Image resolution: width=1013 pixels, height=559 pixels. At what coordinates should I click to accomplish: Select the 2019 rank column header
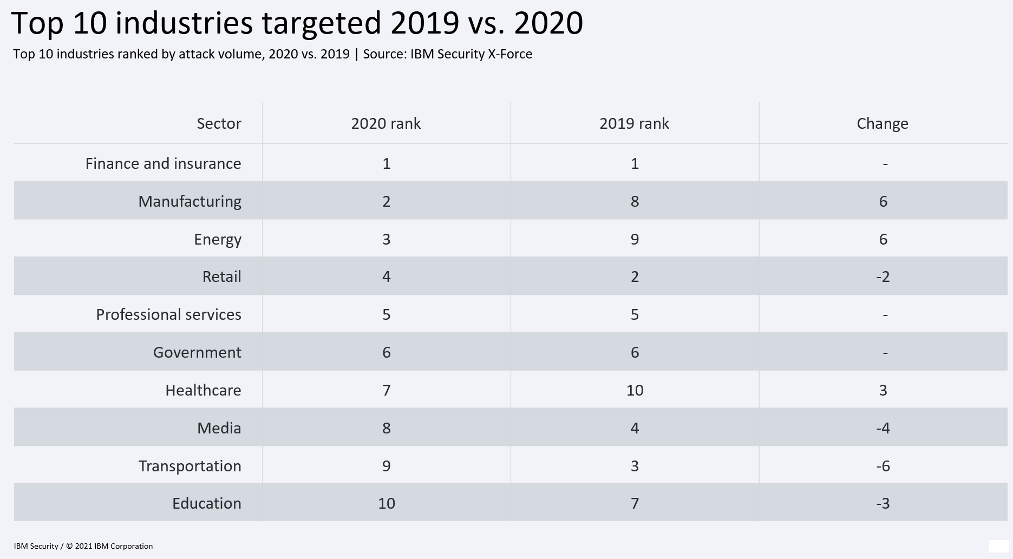tap(634, 123)
